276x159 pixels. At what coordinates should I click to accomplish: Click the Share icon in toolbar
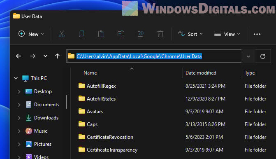(141, 34)
